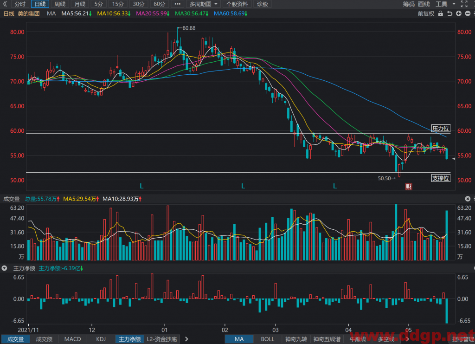Click the 压力位 resistance label
Viewport: 475px width, 344px height.
click(441, 129)
